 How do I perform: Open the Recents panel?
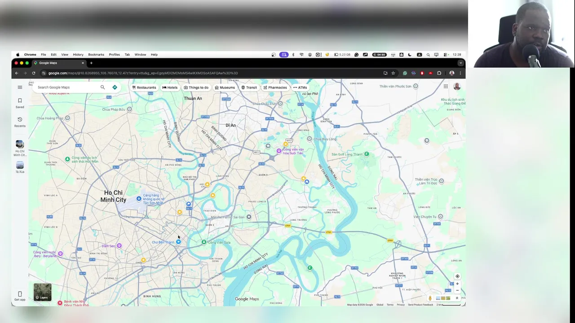(x=20, y=122)
